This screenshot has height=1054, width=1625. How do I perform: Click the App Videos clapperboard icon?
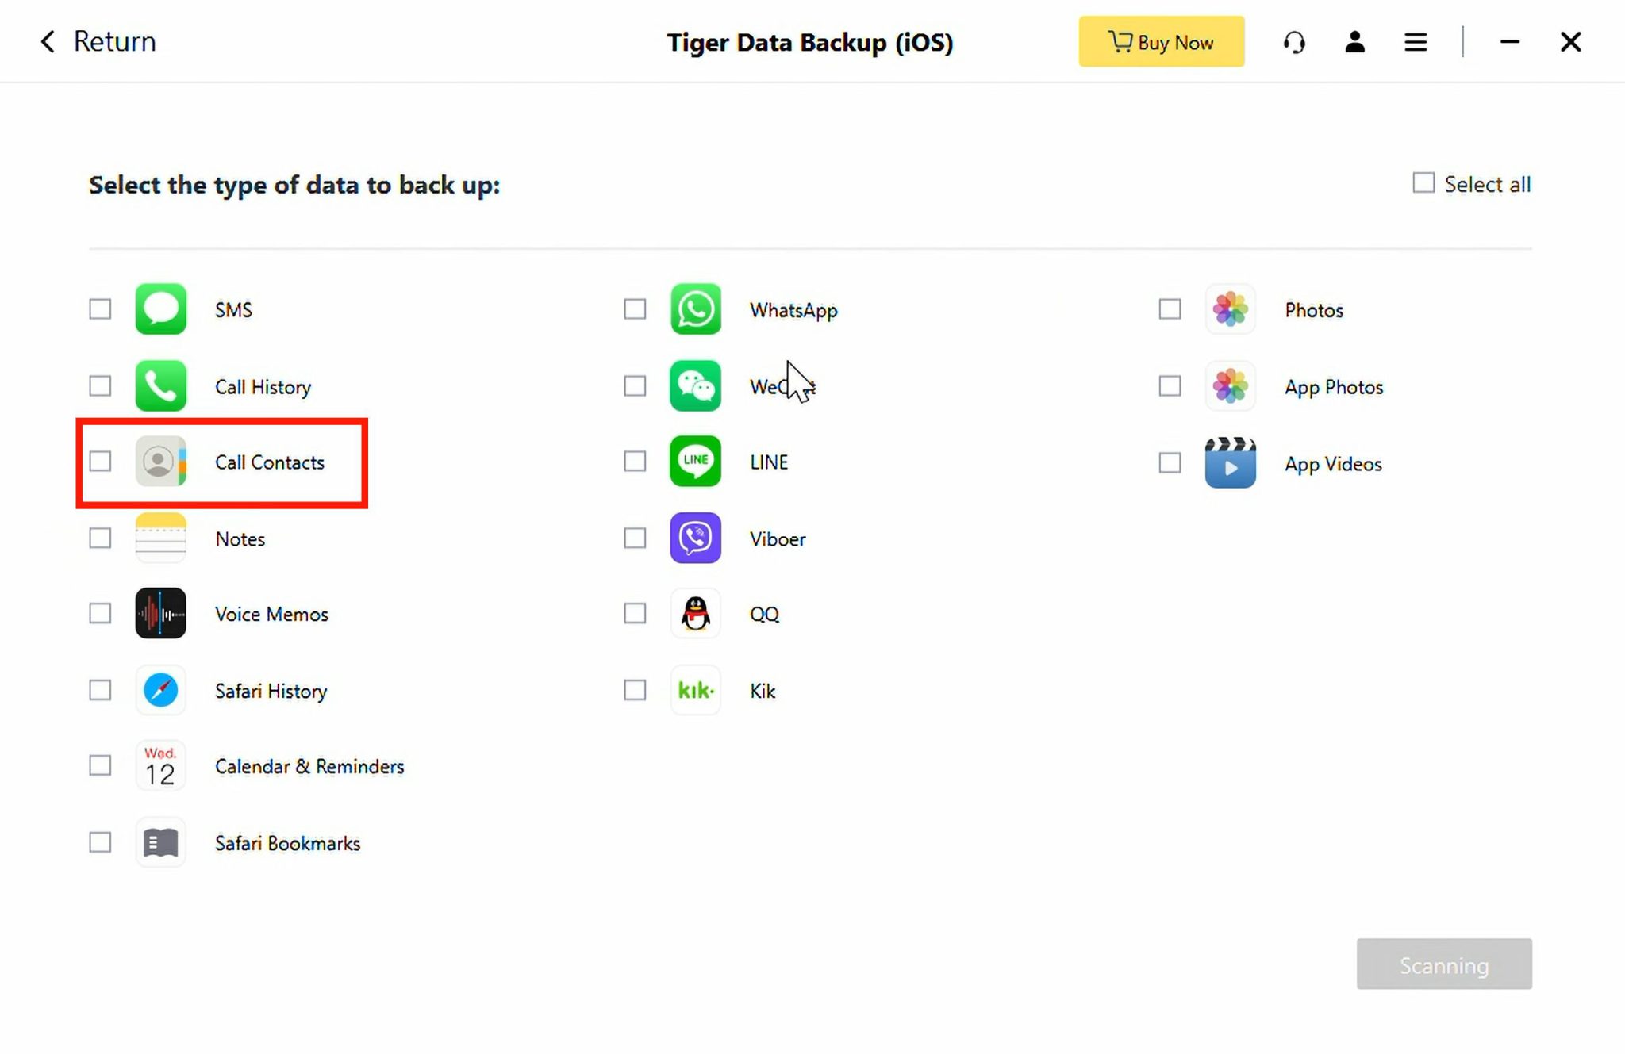click(x=1230, y=462)
